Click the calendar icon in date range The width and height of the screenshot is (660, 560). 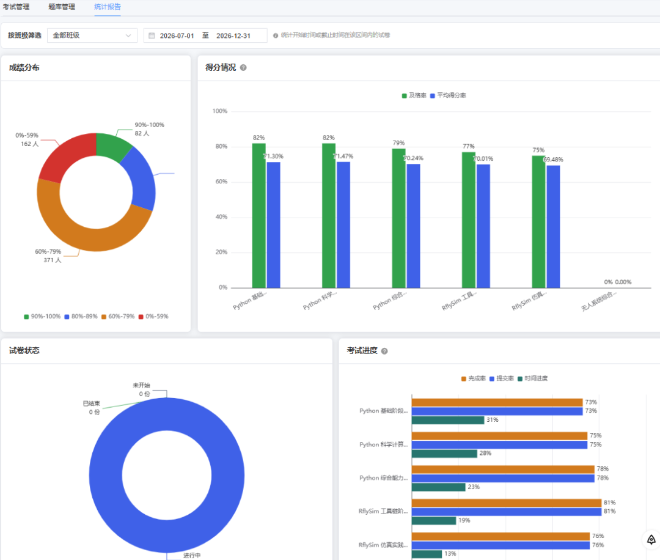click(152, 36)
